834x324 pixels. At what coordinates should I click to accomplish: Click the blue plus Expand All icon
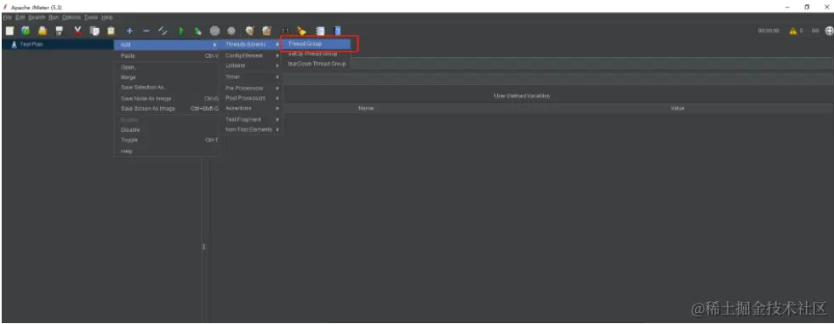tap(129, 31)
